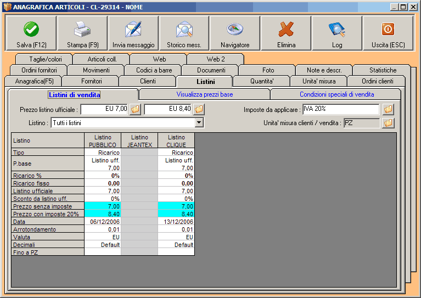Open the Navigatore compass button

pos(235,33)
